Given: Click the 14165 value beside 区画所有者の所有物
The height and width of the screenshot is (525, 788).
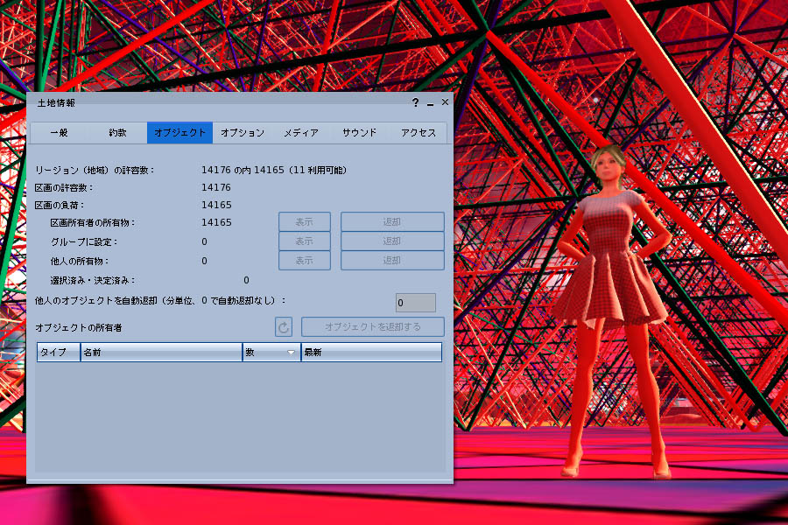Looking at the screenshot, I should tap(216, 222).
